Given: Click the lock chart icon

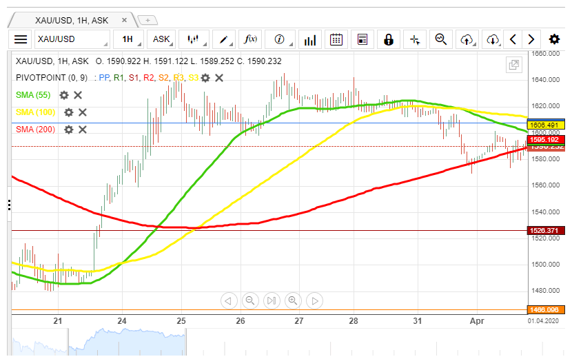Looking at the screenshot, I should tap(389, 39).
